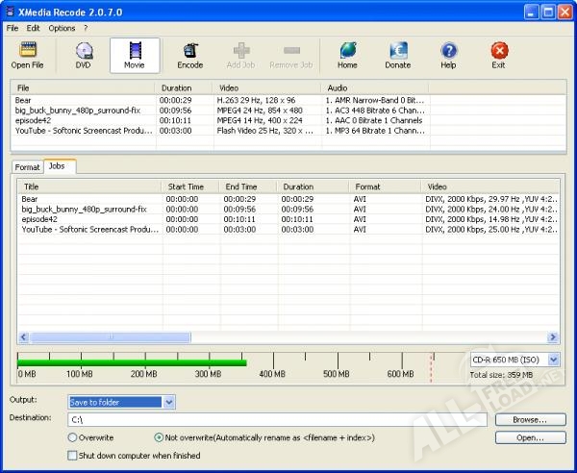577x473 pixels.
Task: Click the red Exit icon
Action: pyautogui.click(x=498, y=51)
